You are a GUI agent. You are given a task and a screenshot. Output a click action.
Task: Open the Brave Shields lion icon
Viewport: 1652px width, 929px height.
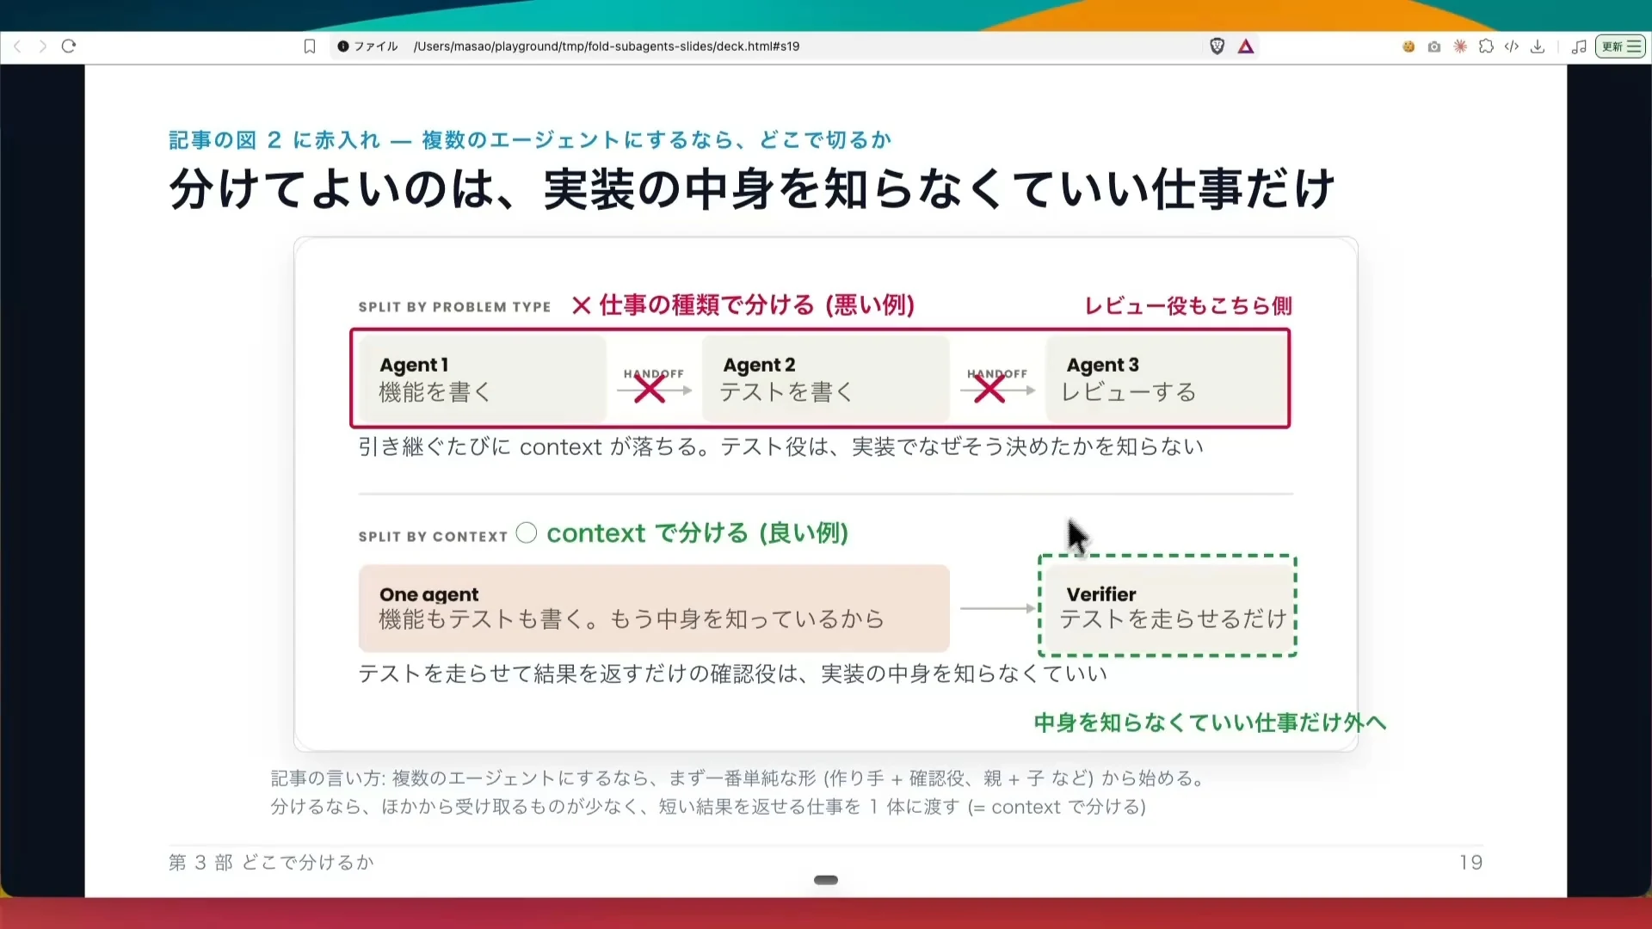coord(1217,46)
